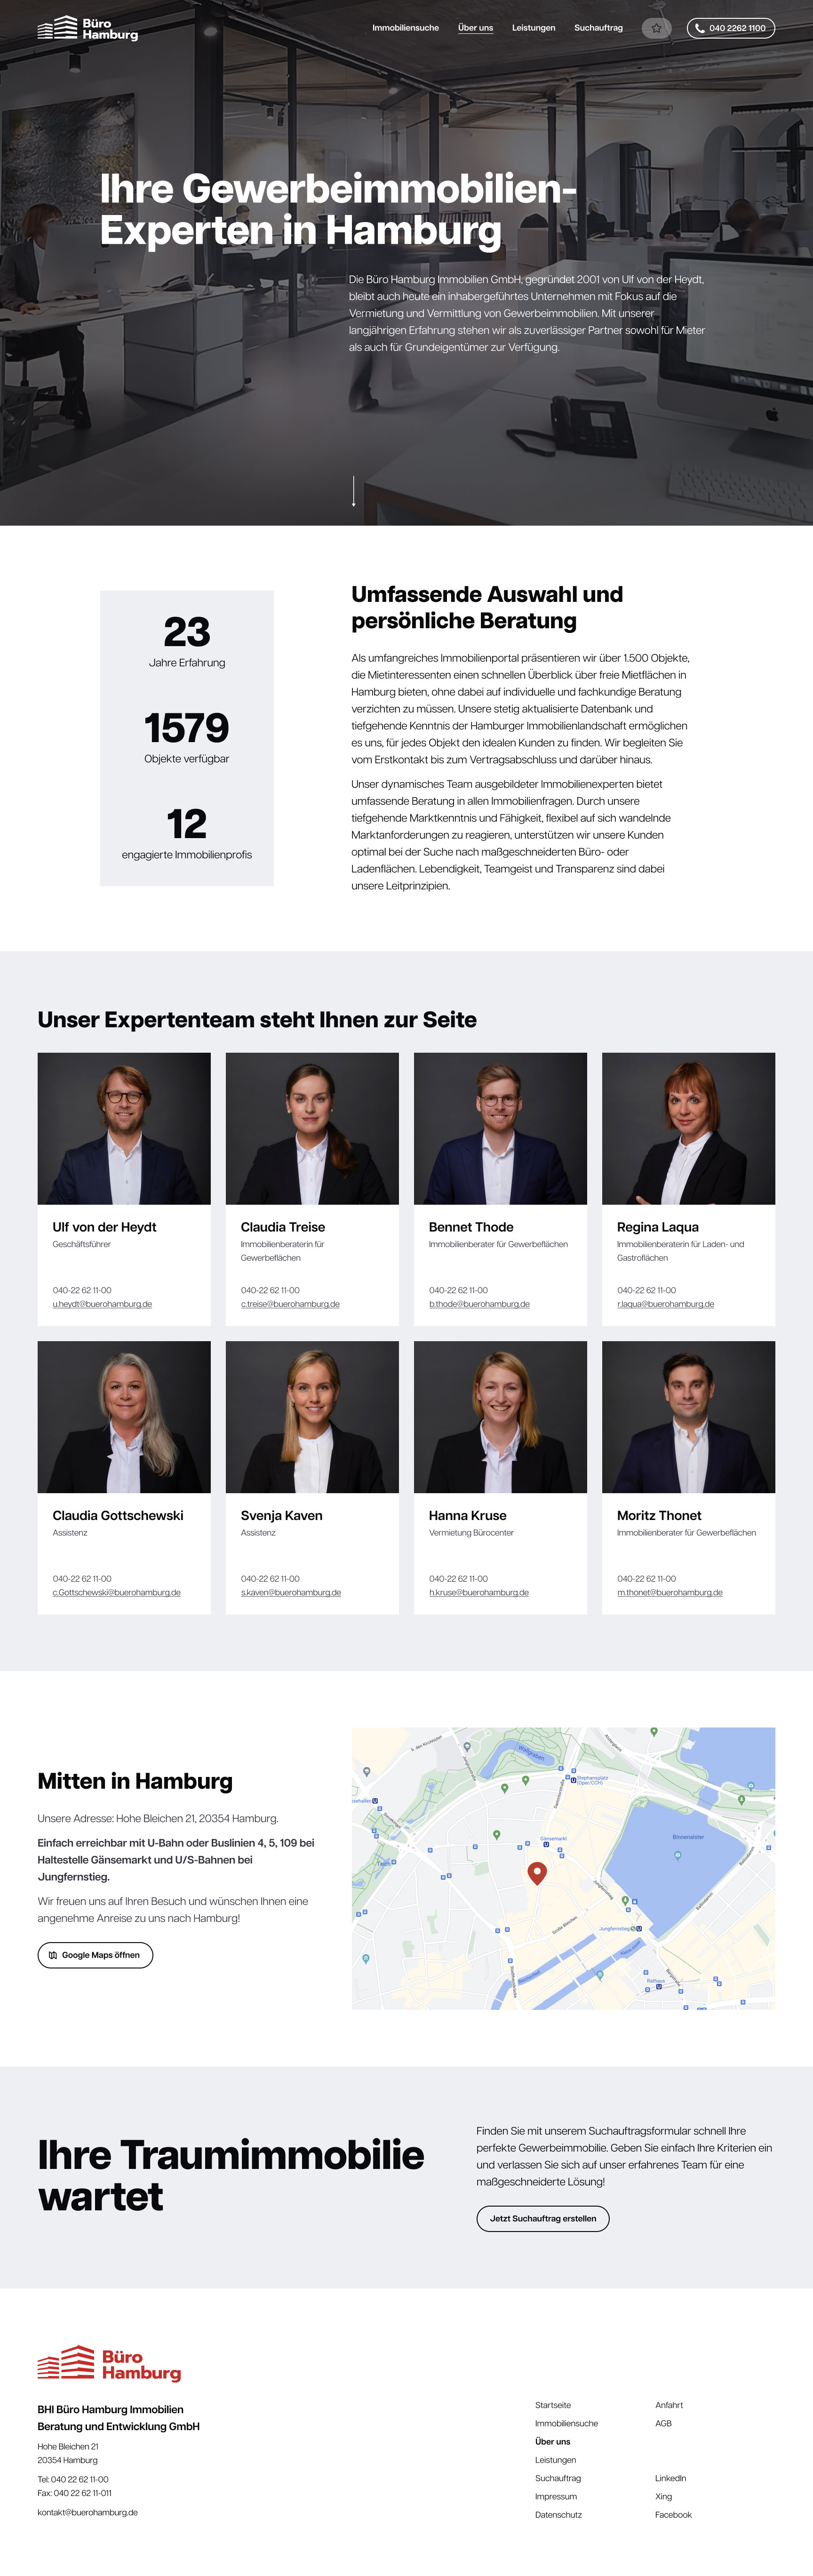
Task: Open the Impressum page from the footer
Action: pyautogui.click(x=556, y=2496)
